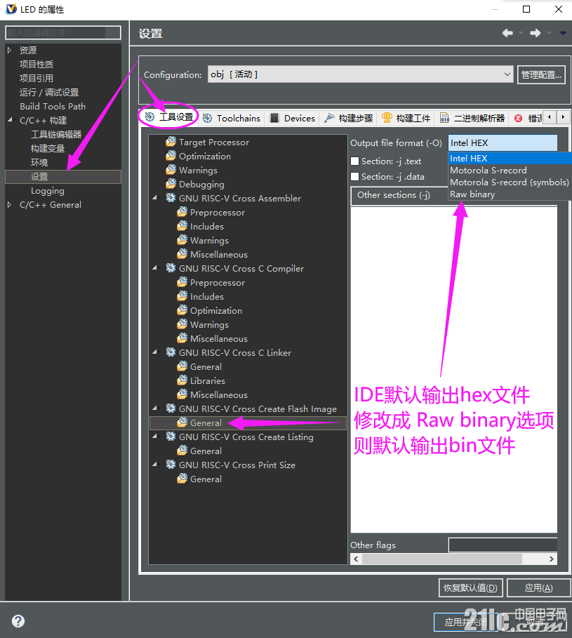The height and width of the screenshot is (638, 572).
Task: Click the 构建工件 tab trophy icon
Action: 387,118
